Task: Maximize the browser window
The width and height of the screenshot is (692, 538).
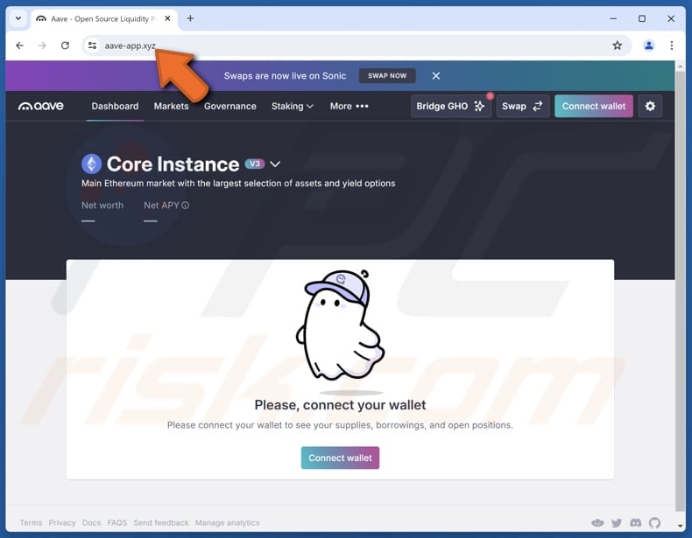Action: pos(642,18)
